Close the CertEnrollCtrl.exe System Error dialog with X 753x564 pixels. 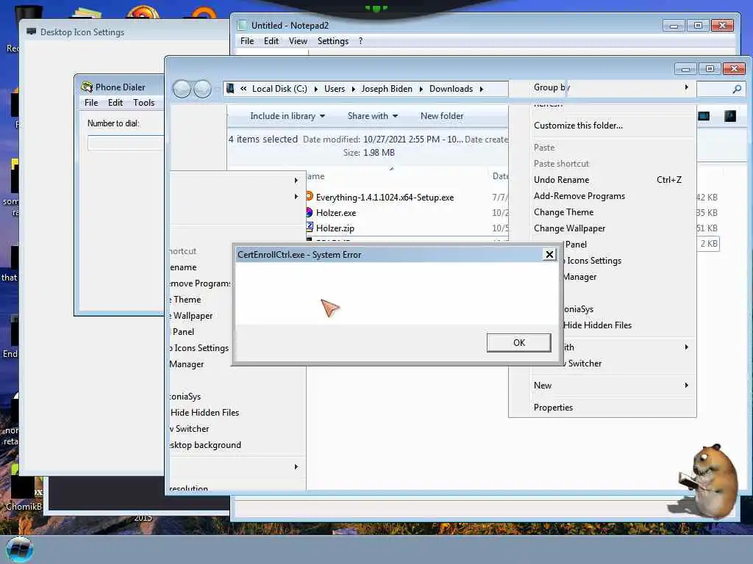click(x=549, y=254)
